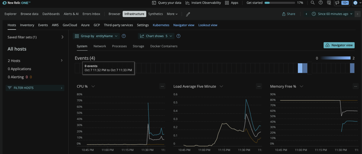
Task: Open the More navigation dropdown
Action: pyautogui.click(x=172, y=14)
